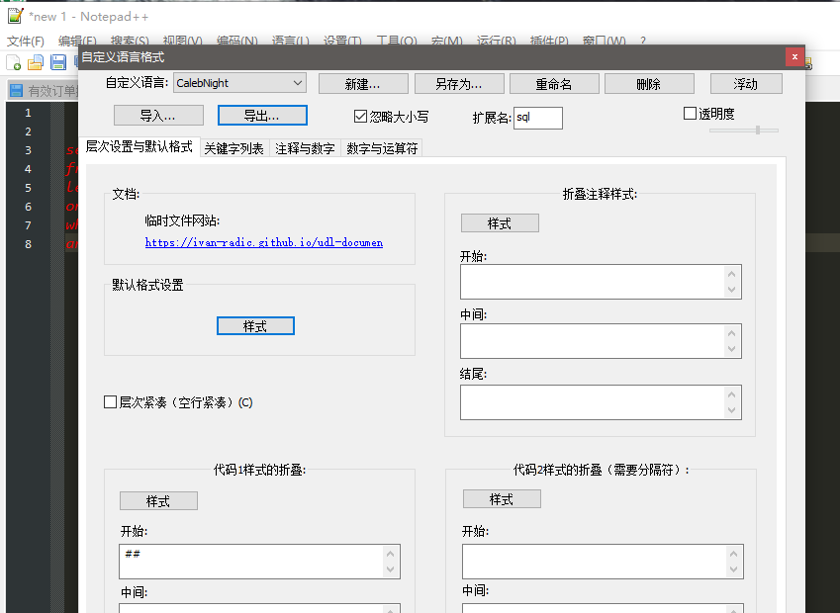This screenshot has width=840, height=613.
Task: Switch to the 数字与运算符 tab
Action: [382, 148]
